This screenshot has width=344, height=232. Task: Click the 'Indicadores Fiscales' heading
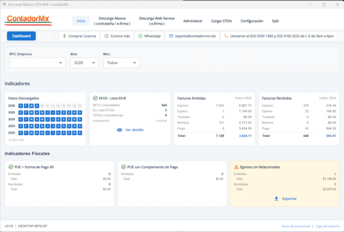27,153
